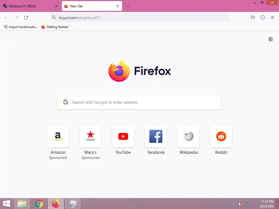Click the muted volume tray icon
Image resolution: width=279 pixels, height=209 pixels.
(x=240, y=204)
